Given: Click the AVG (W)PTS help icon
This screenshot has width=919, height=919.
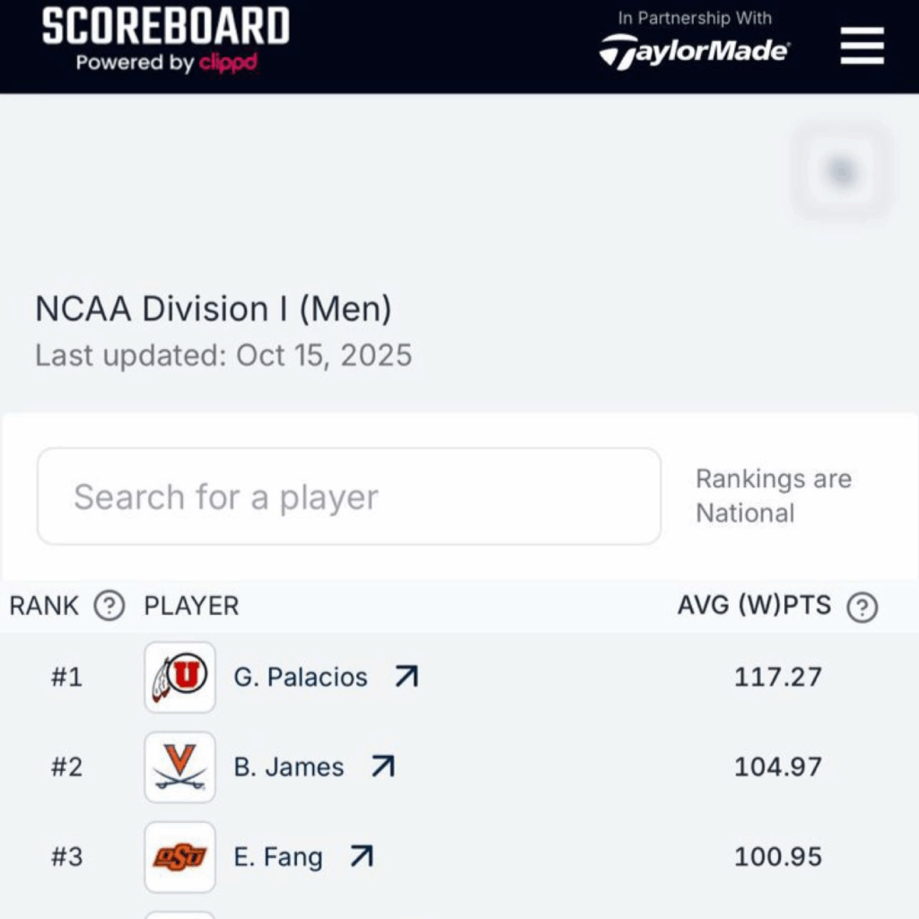Looking at the screenshot, I should [862, 608].
